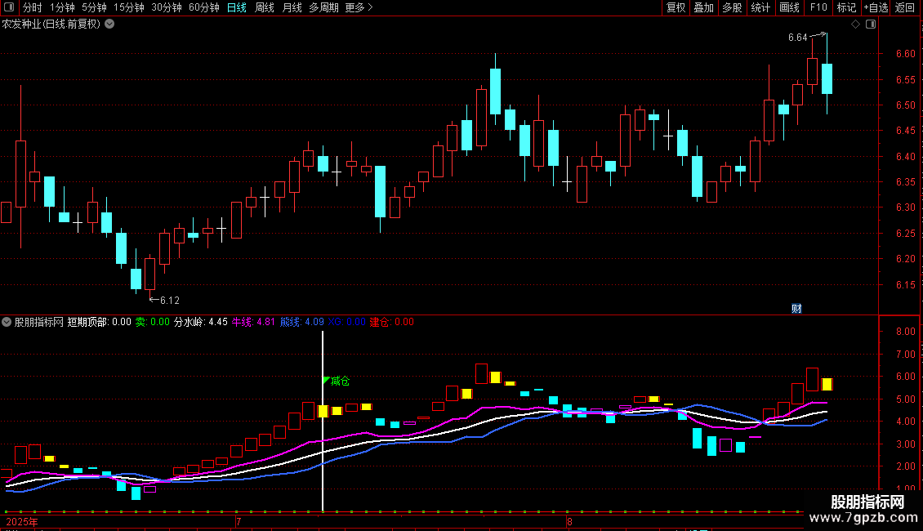Click the panel layout icon at top-left
This screenshot has height=531, width=923.
pos(9,7)
